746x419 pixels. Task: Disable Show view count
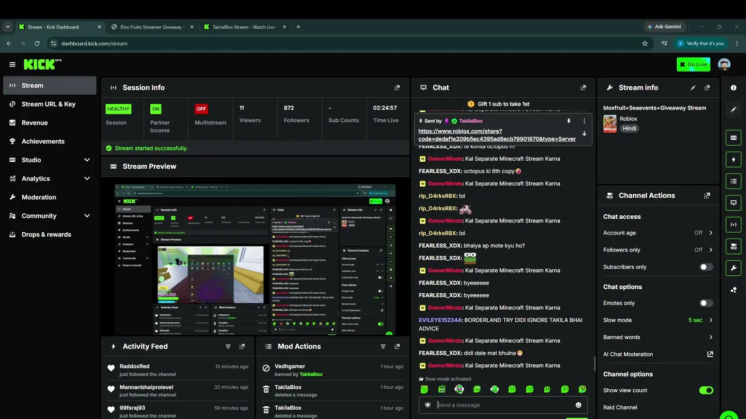tap(706, 390)
